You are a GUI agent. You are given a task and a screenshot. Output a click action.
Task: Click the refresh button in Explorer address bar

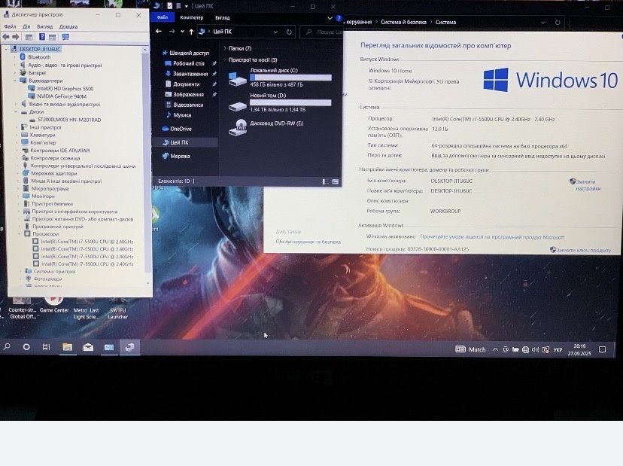pyautogui.click(x=289, y=32)
